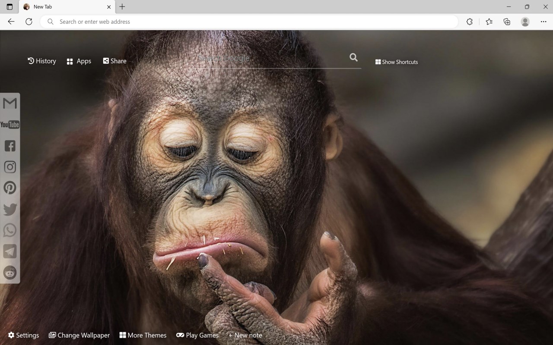Open WhatsApp from the sidebar
The height and width of the screenshot is (345, 553).
pyautogui.click(x=10, y=230)
